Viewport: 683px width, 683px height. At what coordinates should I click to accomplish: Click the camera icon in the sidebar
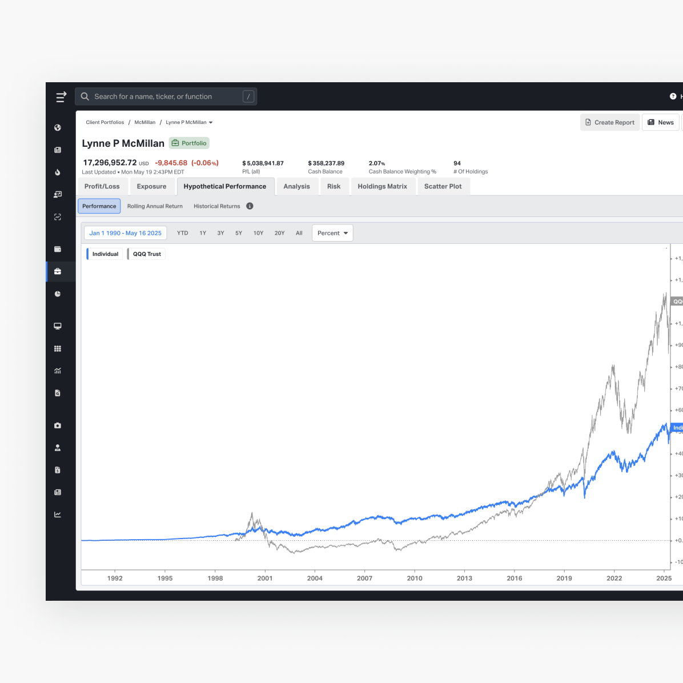click(x=58, y=425)
